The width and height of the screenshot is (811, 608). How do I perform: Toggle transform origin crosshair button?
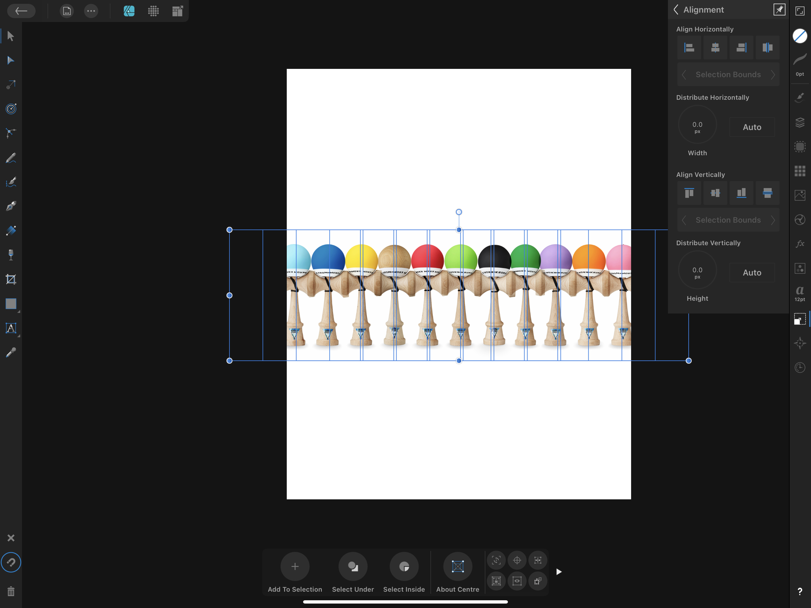click(x=517, y=560)
